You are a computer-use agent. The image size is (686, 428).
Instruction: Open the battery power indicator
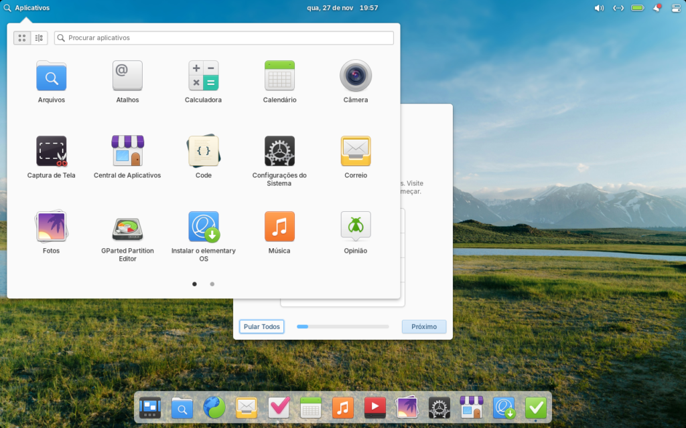tap(638, 8)
